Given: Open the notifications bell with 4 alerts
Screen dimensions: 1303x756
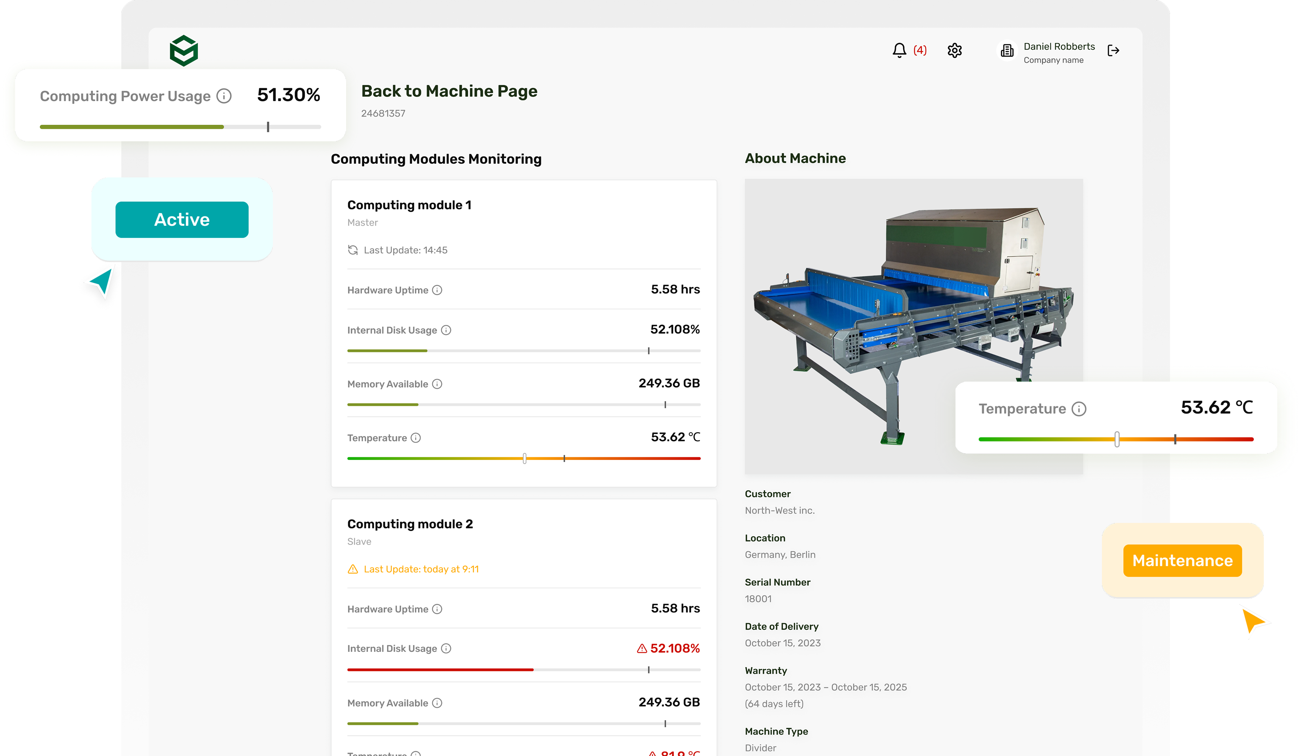Looking at the screenshot, I should (900, 50).
